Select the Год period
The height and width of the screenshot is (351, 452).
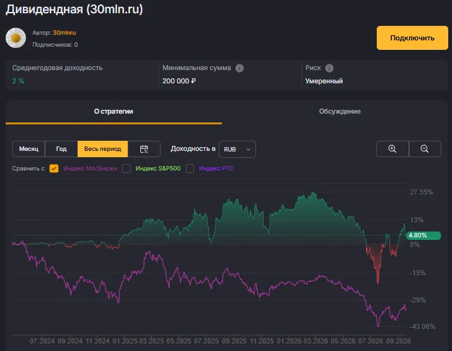tap(61, 149)
